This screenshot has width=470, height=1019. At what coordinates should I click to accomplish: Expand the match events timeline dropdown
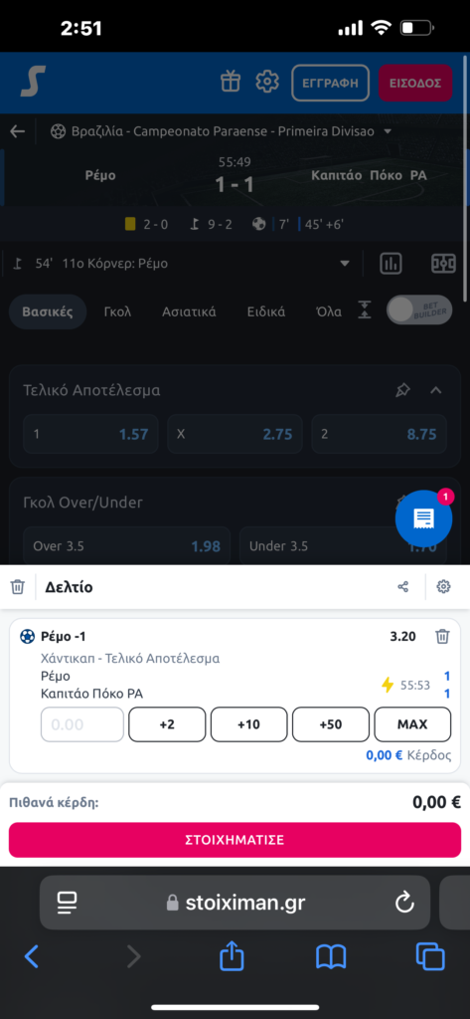[345, 265]
